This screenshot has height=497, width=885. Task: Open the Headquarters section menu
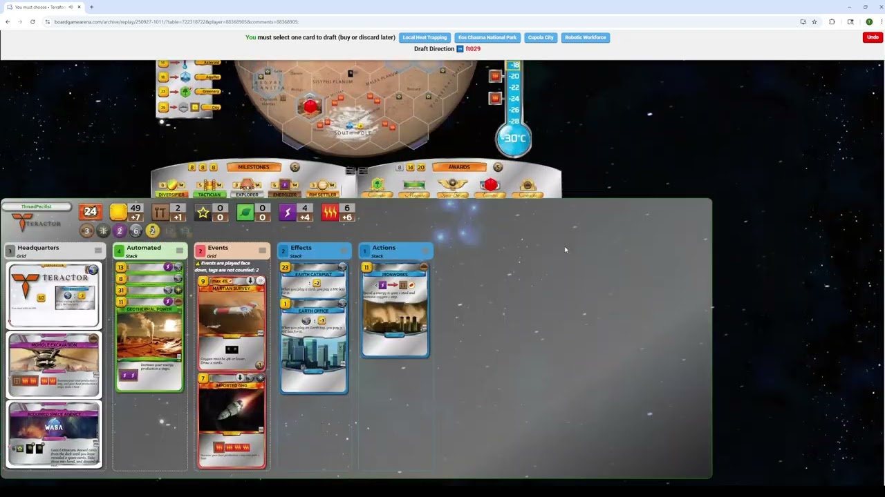97,250
